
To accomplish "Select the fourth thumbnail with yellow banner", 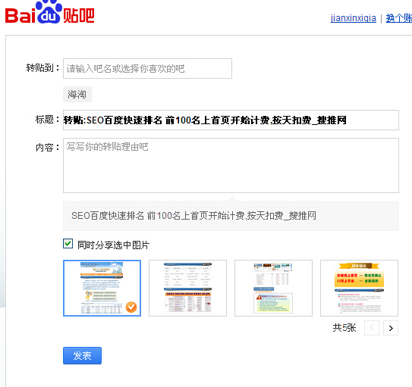I will [359, 288].
